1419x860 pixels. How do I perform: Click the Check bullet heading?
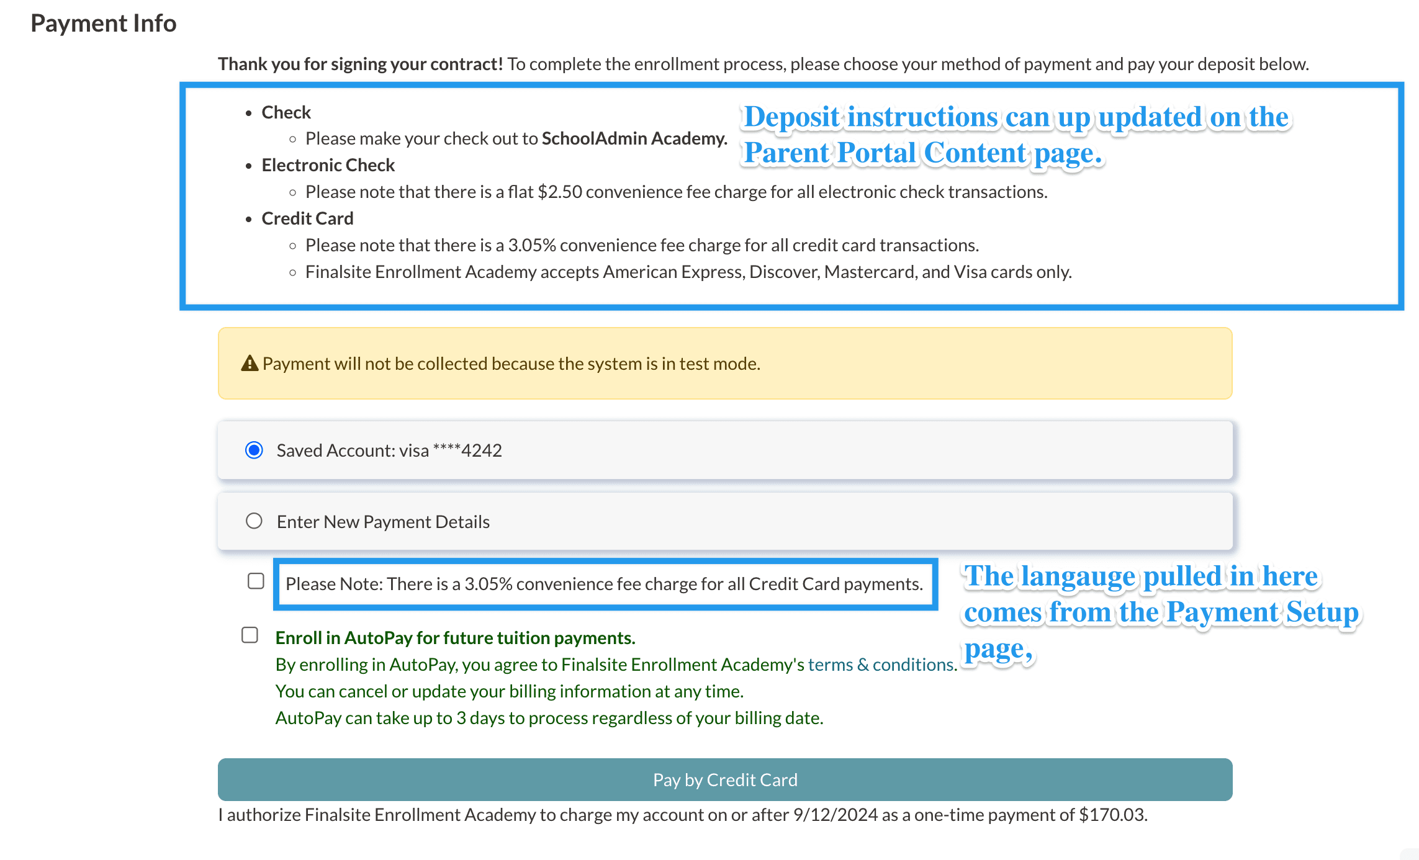pyautogui.click(x=286, y=112)
